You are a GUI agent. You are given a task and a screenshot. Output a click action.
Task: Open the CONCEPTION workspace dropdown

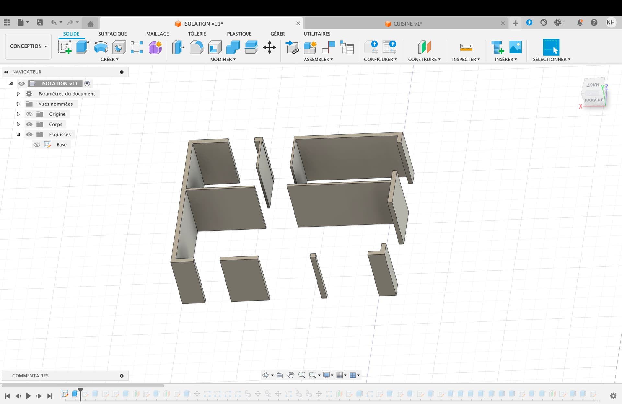click(28, 46)
